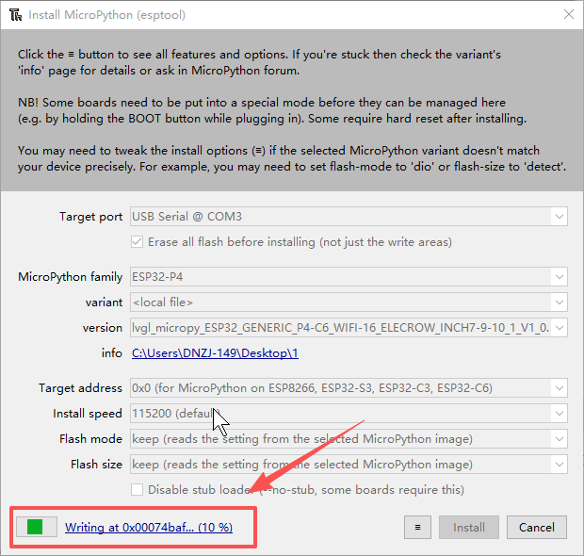Click the Cancel button

[537, 528]
